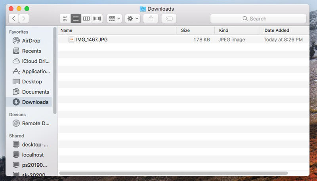Minimize the window with yellow button
This screenshot has width=317, height=181.
(x=19, y=9)
